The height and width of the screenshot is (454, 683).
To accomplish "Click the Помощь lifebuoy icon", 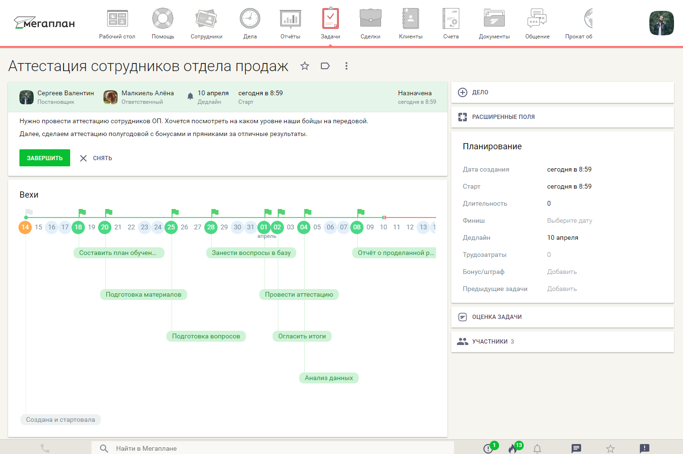I will tap(163, 24).
